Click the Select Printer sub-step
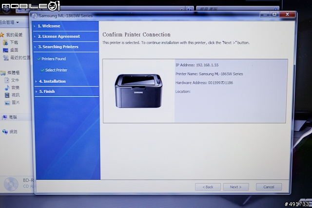This screenshot has width=312, height=208. click(56, 70)
